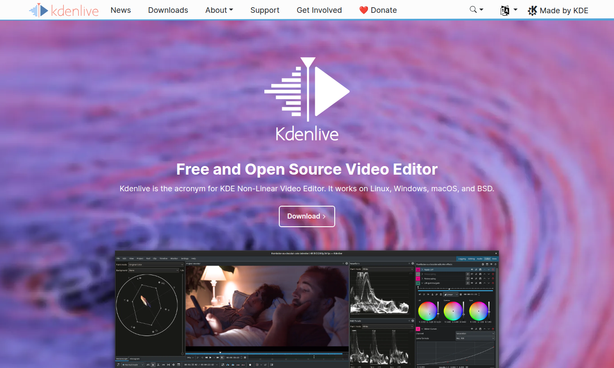
Task: Enable the grayed-out Rotoscoping effect checkbox
Action: coord(418,274)
